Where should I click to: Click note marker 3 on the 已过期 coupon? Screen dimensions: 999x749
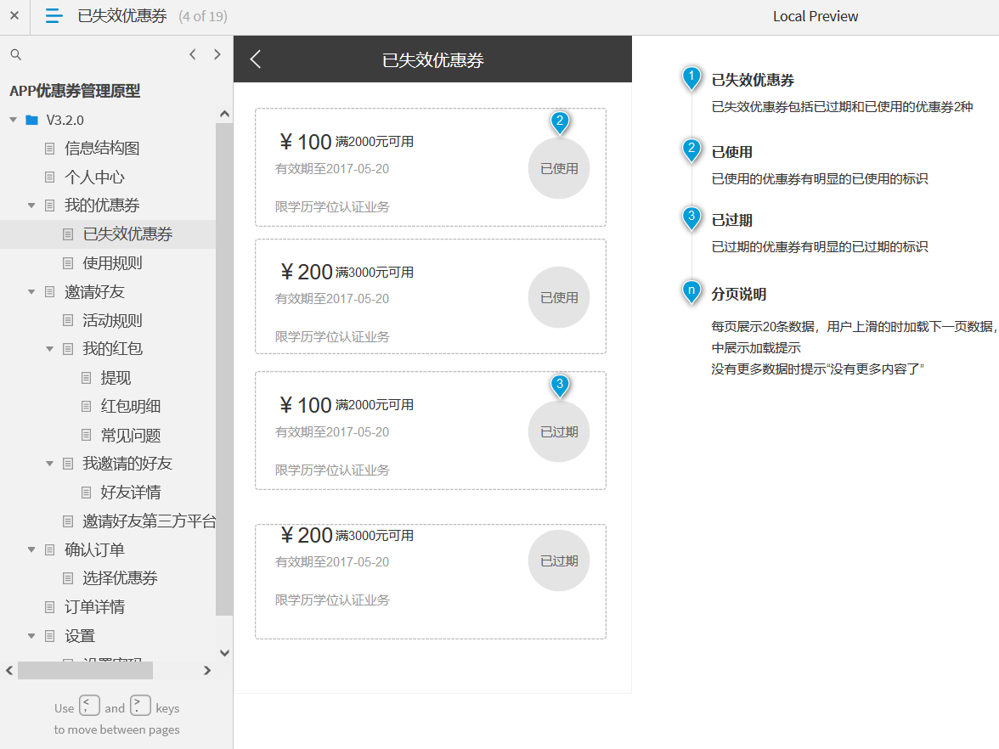(x=559, y=386)
